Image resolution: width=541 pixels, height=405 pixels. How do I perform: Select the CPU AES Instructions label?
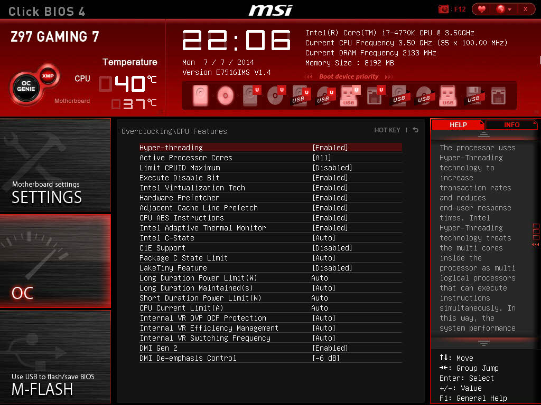coord(182,218)
